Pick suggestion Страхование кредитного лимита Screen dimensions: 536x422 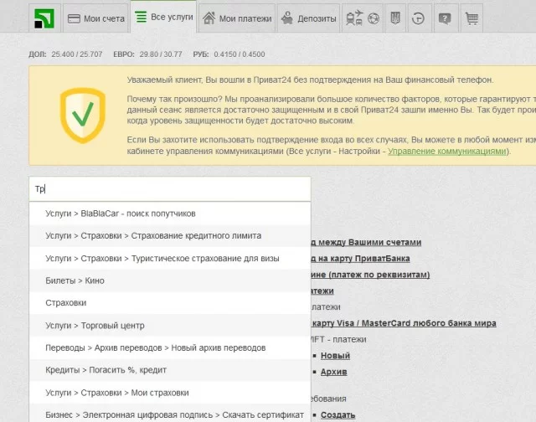(x=170, y=236)
